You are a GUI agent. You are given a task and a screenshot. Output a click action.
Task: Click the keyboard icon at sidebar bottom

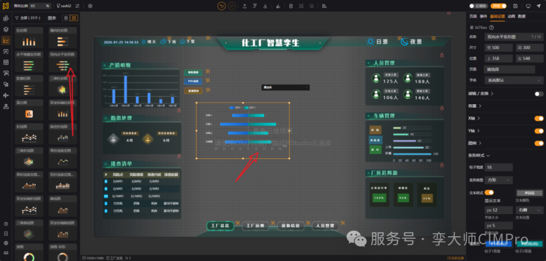[x=6, y=252]
